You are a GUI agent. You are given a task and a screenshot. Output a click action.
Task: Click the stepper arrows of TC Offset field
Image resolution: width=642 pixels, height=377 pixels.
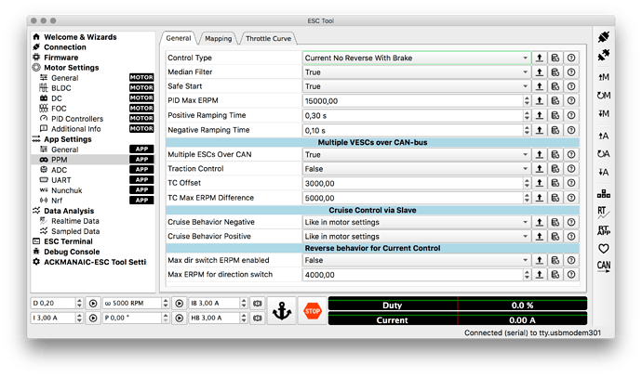click(x=527, y=184)
